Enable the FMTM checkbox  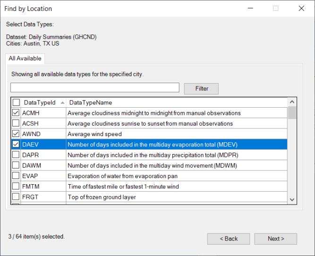[16, 186]
